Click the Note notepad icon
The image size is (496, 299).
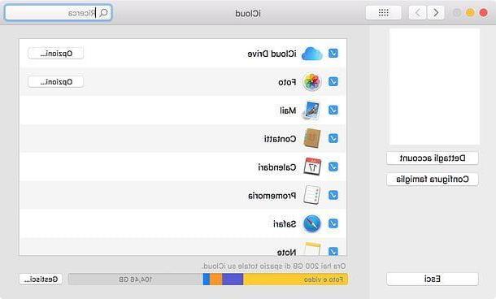[312, 249]
